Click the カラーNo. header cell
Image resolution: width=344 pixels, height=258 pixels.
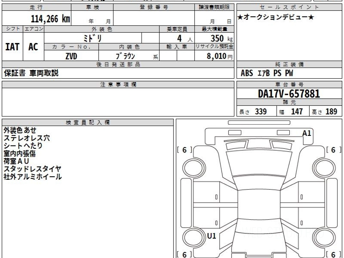point(71,47)
